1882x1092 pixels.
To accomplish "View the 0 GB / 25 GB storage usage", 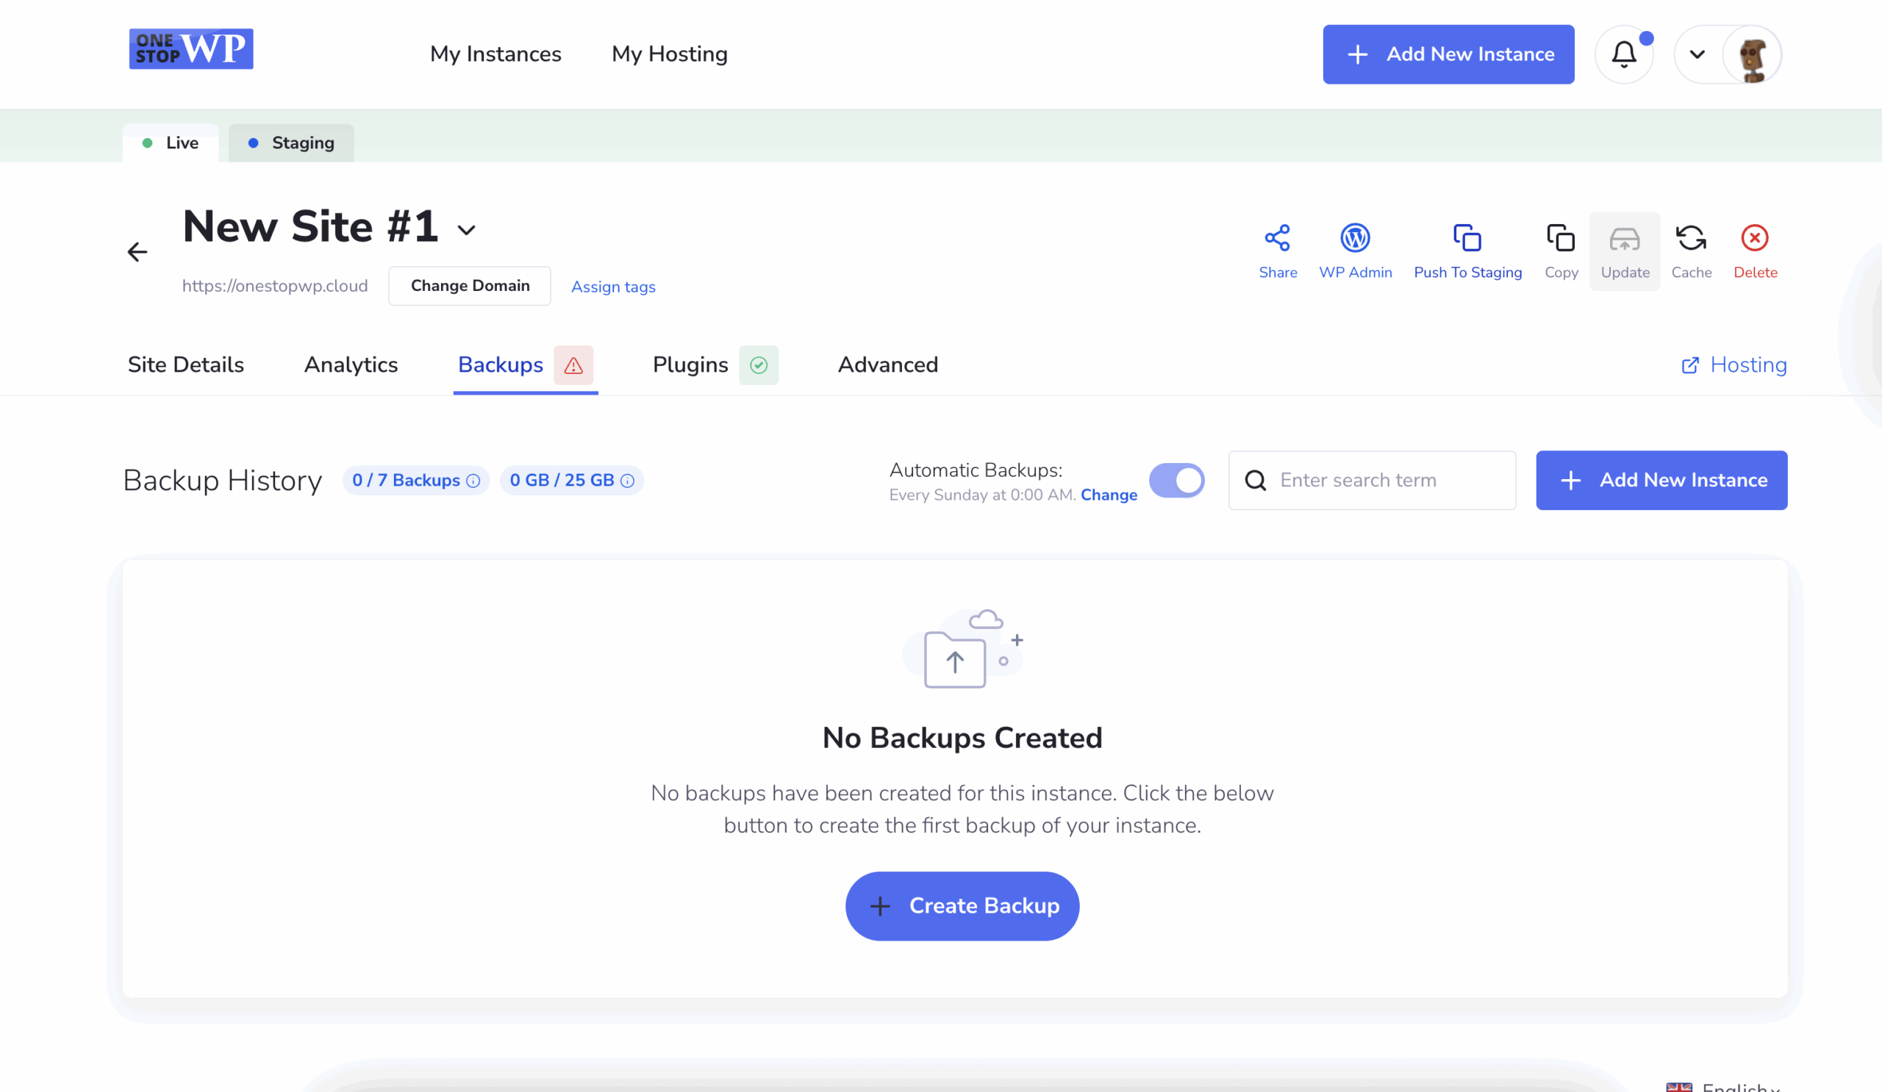I will click(x=571, y=480).
